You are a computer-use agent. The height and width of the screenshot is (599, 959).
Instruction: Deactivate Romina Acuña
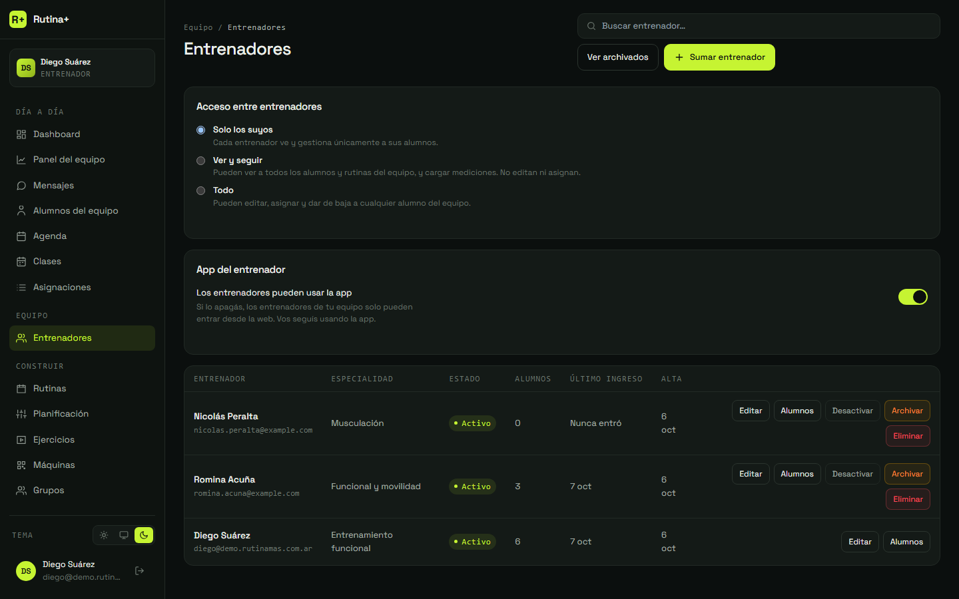tap(852, 474)
